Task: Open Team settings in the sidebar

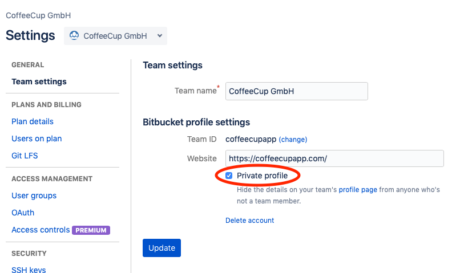Action: (x=39, y=82)
